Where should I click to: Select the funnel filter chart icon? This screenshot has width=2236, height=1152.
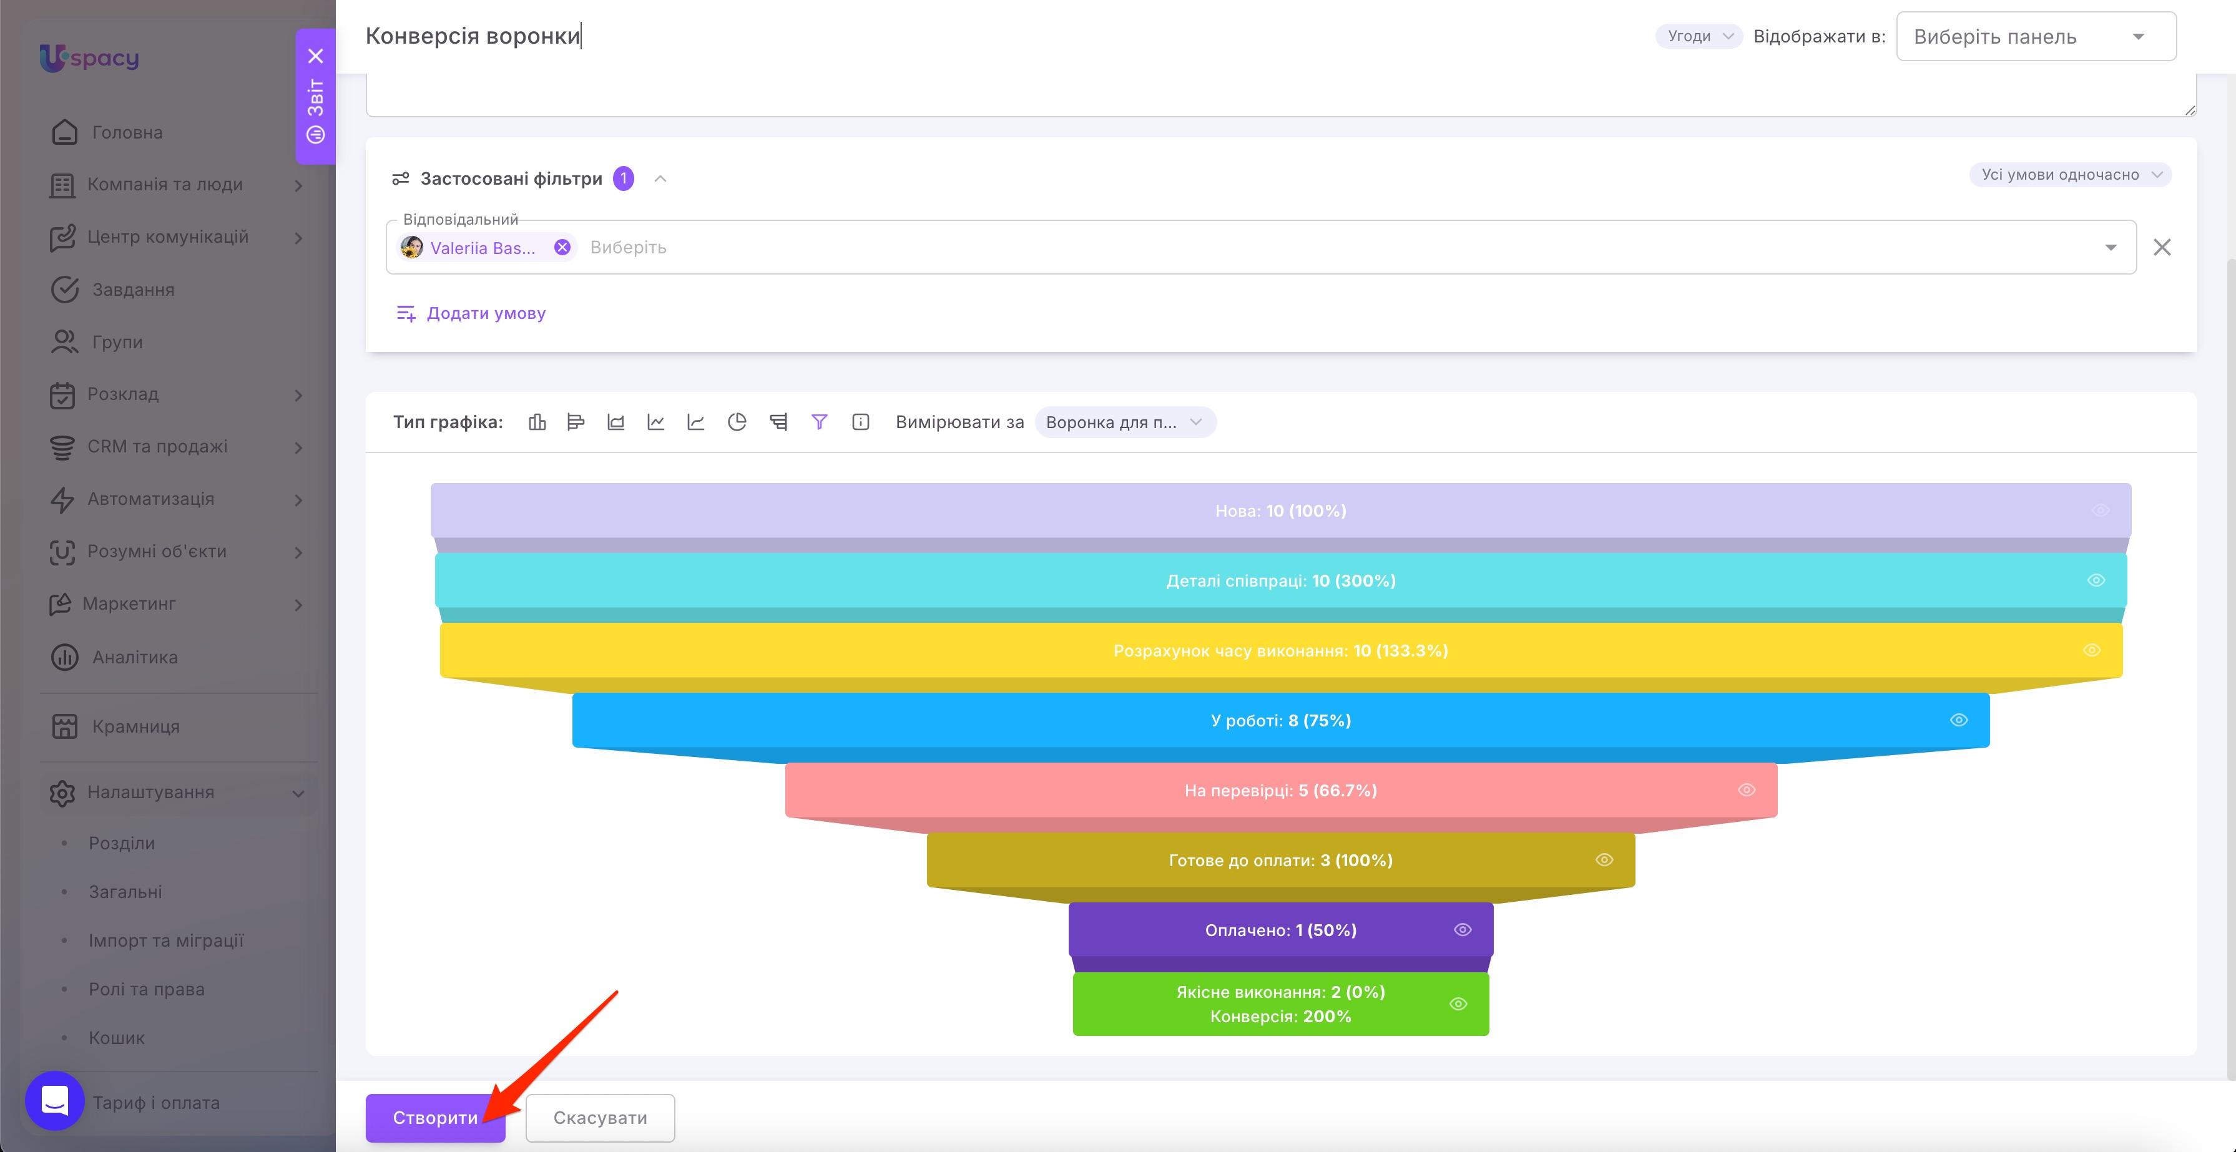point(818,422)
